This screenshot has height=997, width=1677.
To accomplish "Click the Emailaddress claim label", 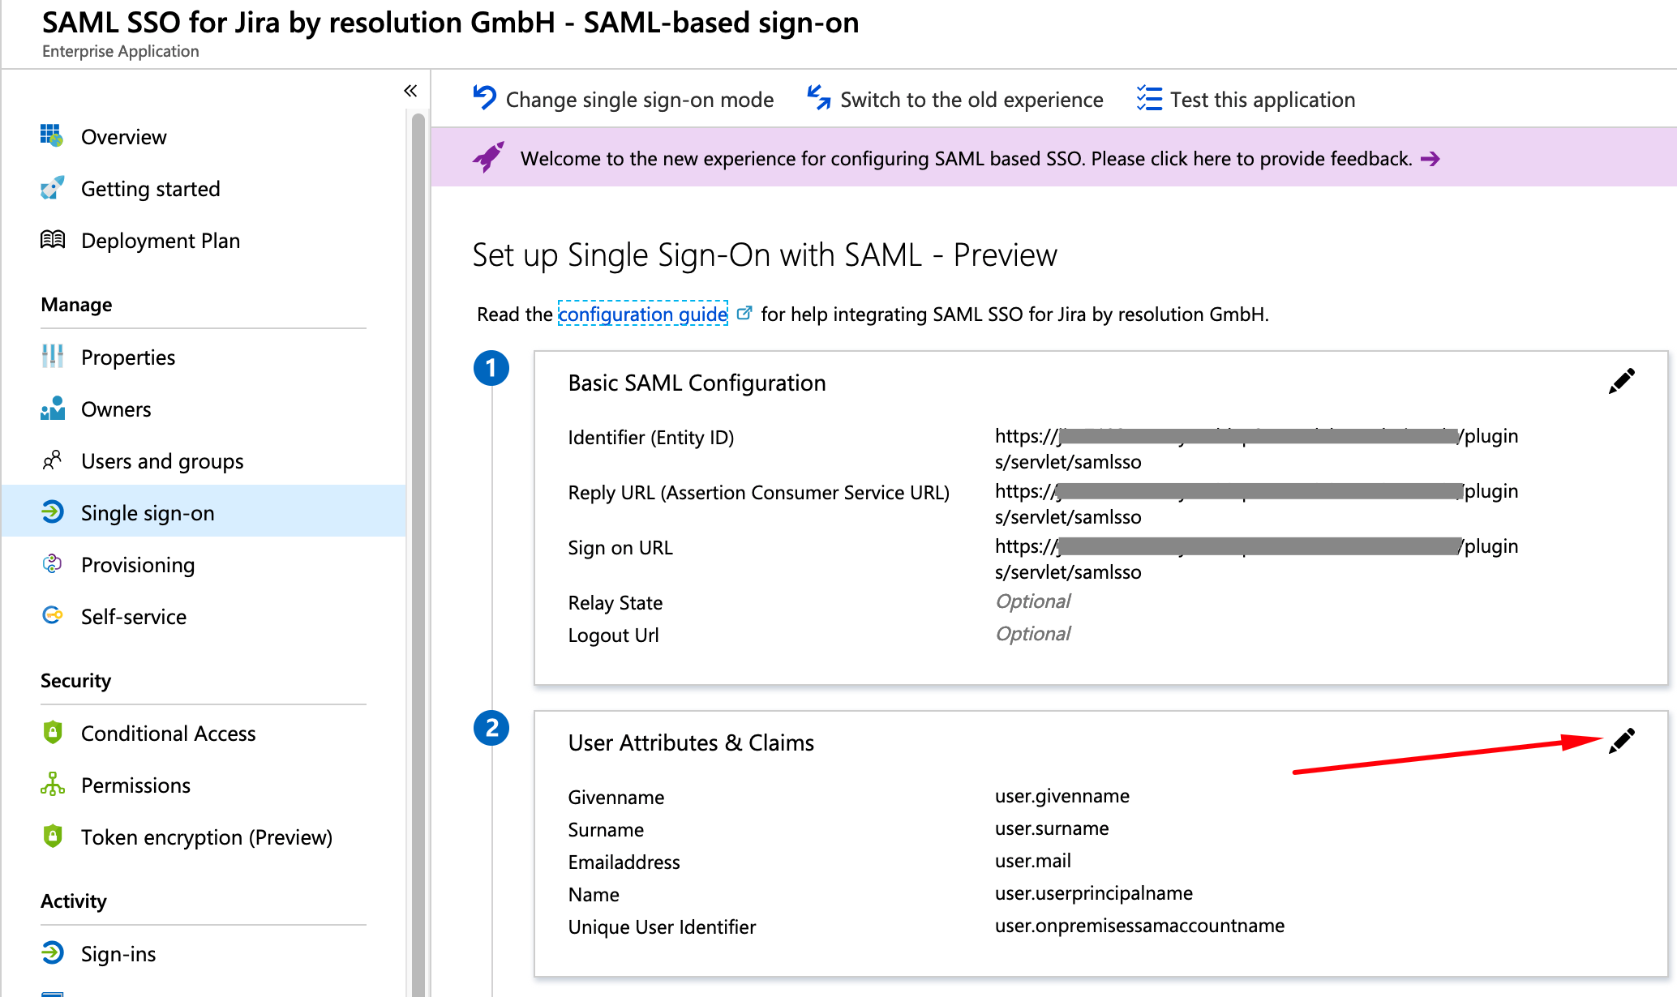I will pyautogui.click(x=624, y=862).
